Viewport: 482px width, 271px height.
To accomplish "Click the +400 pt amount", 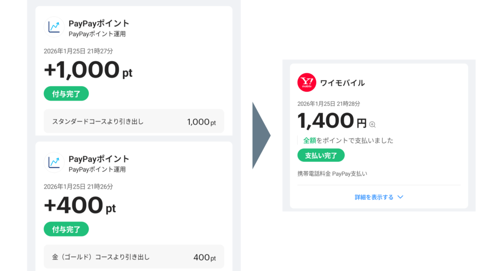I will coord(80,206).
